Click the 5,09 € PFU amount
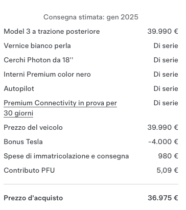 167,170
